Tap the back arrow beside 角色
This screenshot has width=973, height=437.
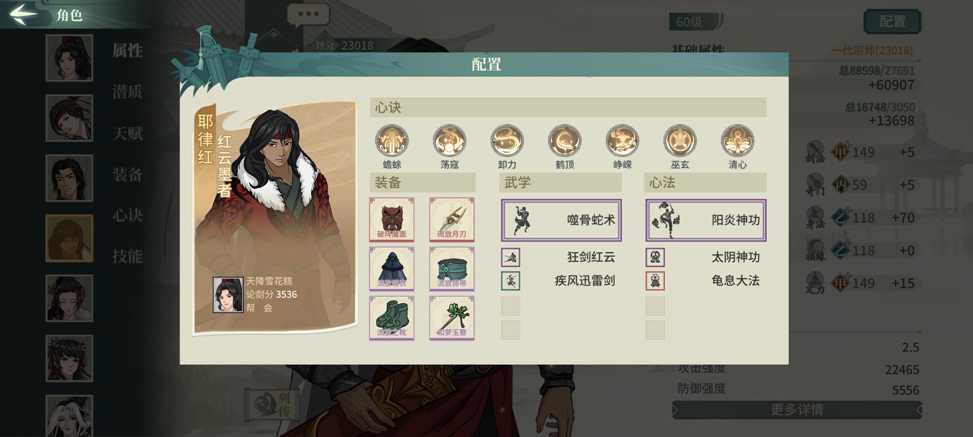(24, 14)
